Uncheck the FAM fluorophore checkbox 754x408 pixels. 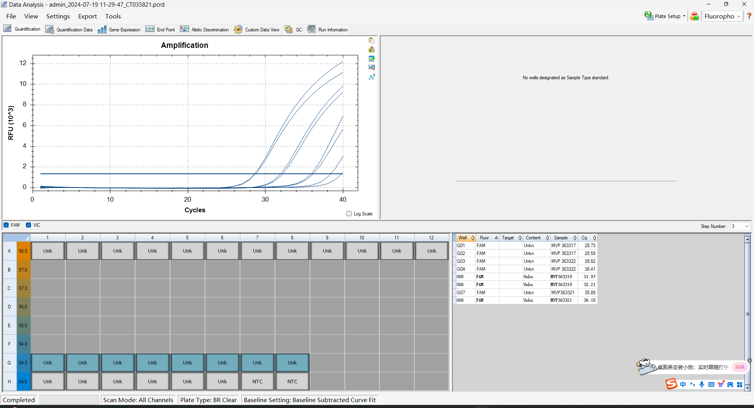pyautogui.click(x=6, y=225)
